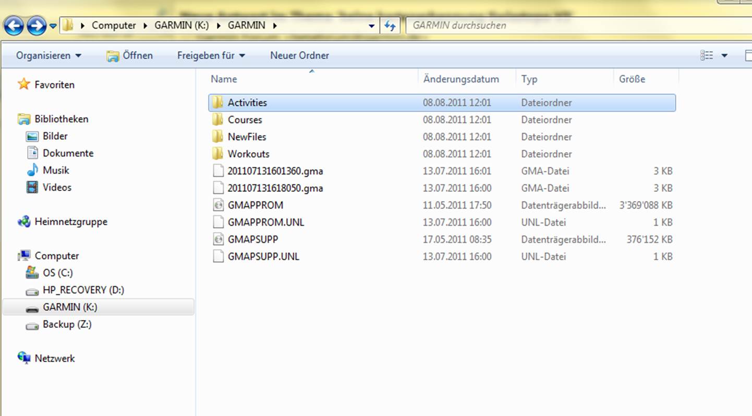Open the Freigeben für menu

(211, 55)
